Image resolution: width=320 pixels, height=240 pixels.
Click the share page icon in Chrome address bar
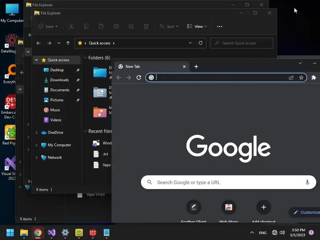tap(291, 77)
